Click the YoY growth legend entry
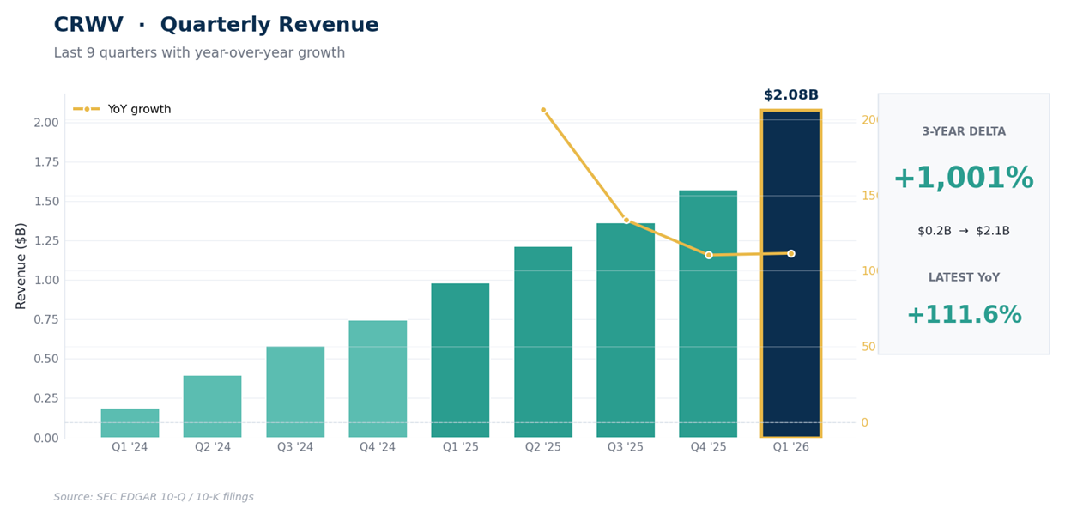This screenshot has height=521, width=1071. pos(123,109)
